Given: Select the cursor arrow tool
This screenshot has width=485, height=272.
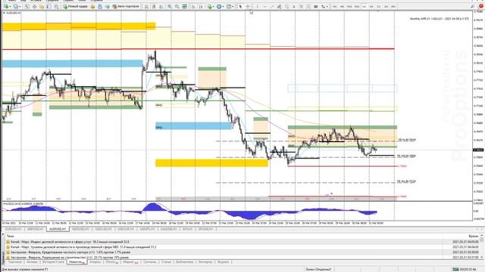Looking at the screenshot, I should coord(240,6).
